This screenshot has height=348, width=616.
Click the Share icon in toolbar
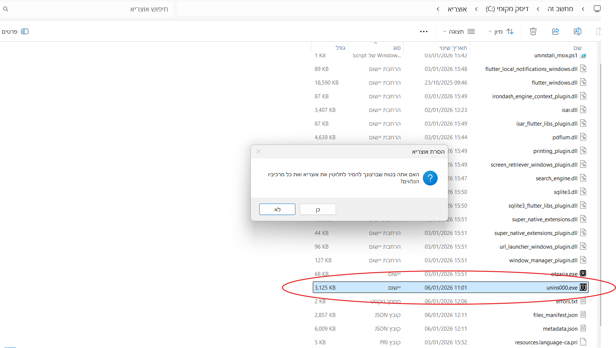555,31
